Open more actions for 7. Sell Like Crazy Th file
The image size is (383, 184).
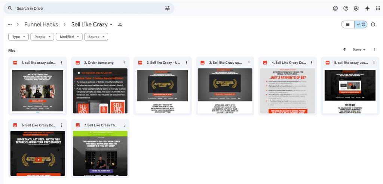click(124, 125)
